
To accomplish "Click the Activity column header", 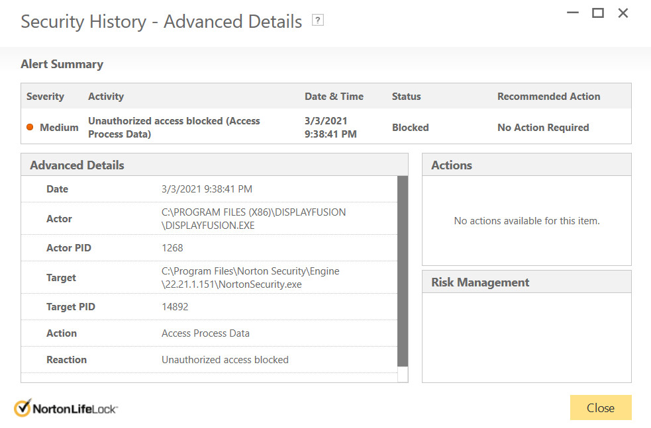I will (106, 97).
